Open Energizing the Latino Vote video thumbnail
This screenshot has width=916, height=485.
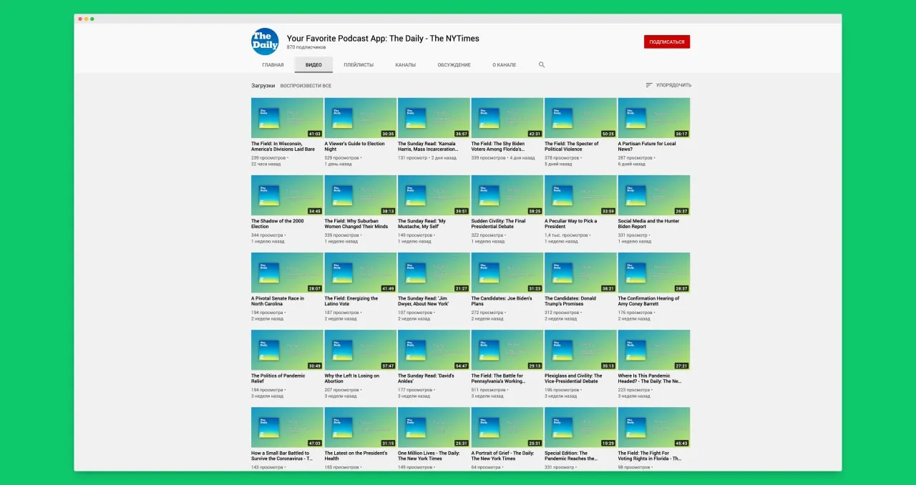pos(361,273)
